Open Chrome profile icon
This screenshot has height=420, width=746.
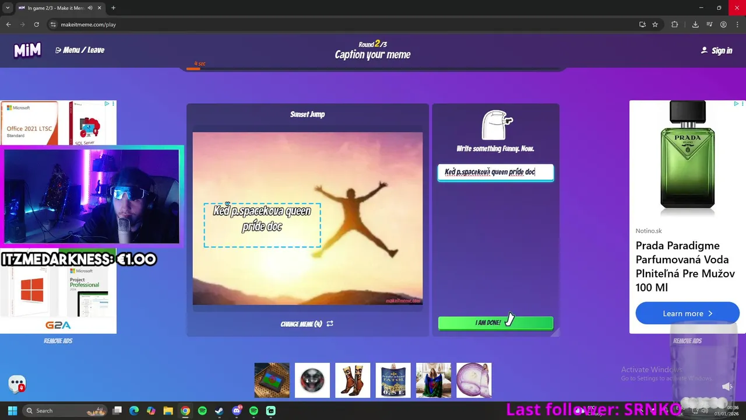point(723,24)
